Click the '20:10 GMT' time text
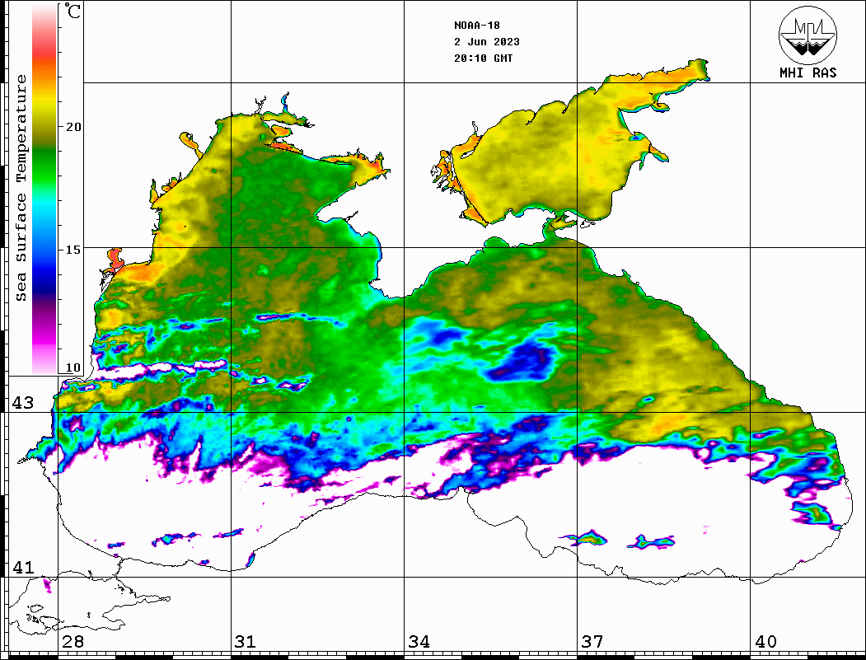The width and height of the screenshot is (866, 660). coord(483,59)
